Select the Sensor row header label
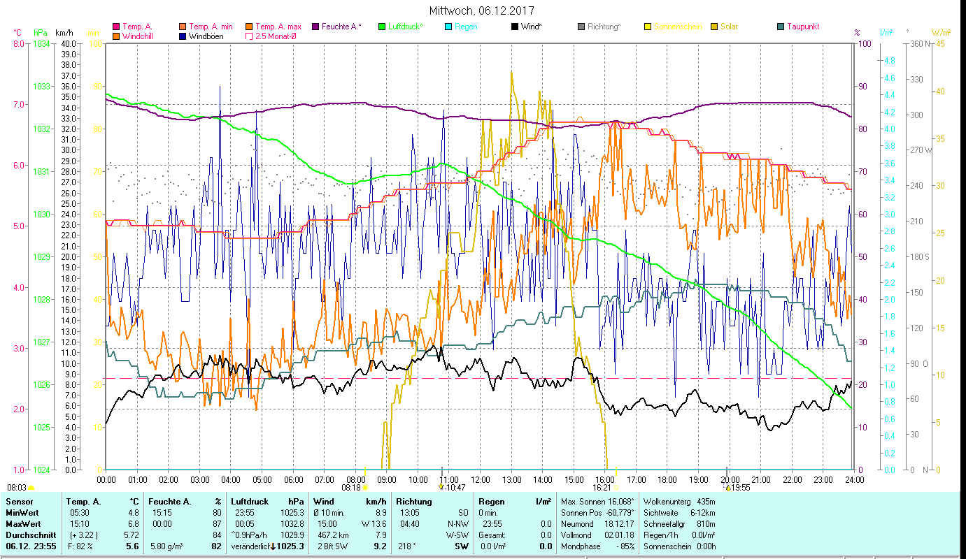Image resolution: width=966 pixels, height=559 pixels. (19, 502)
